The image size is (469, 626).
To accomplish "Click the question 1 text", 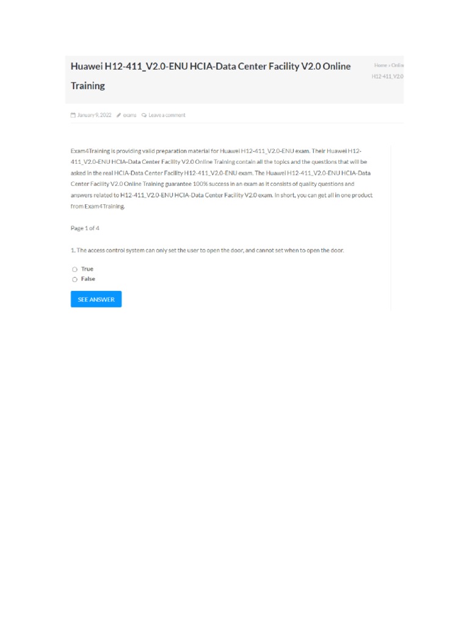I will pos(208,250).
